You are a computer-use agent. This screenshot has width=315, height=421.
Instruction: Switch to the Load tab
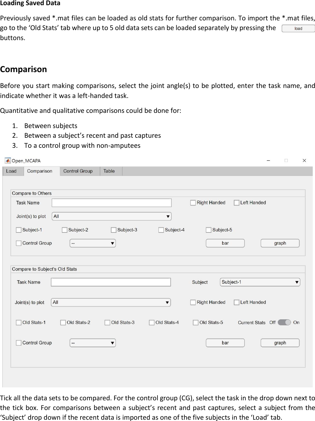[x=12, y=171]
